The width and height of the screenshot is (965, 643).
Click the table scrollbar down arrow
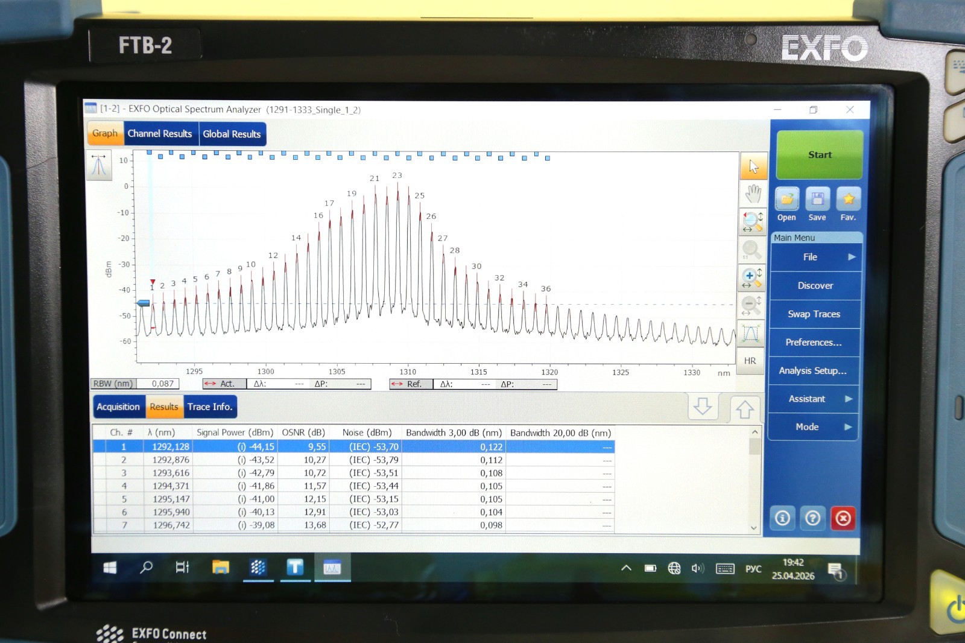[754, 528]
